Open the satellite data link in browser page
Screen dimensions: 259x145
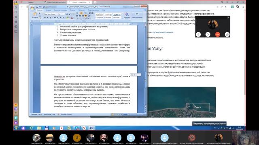click(162, 32)
